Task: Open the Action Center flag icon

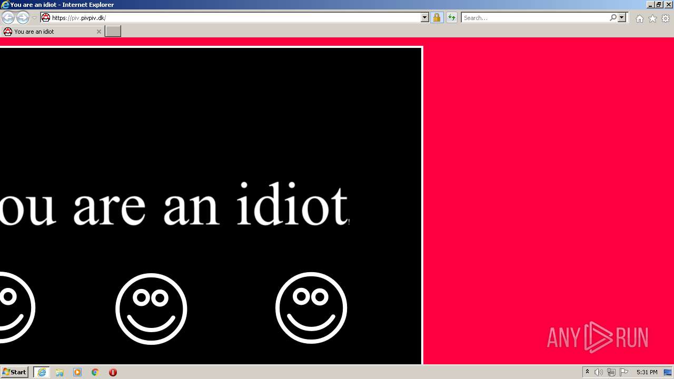Action: 624,372
